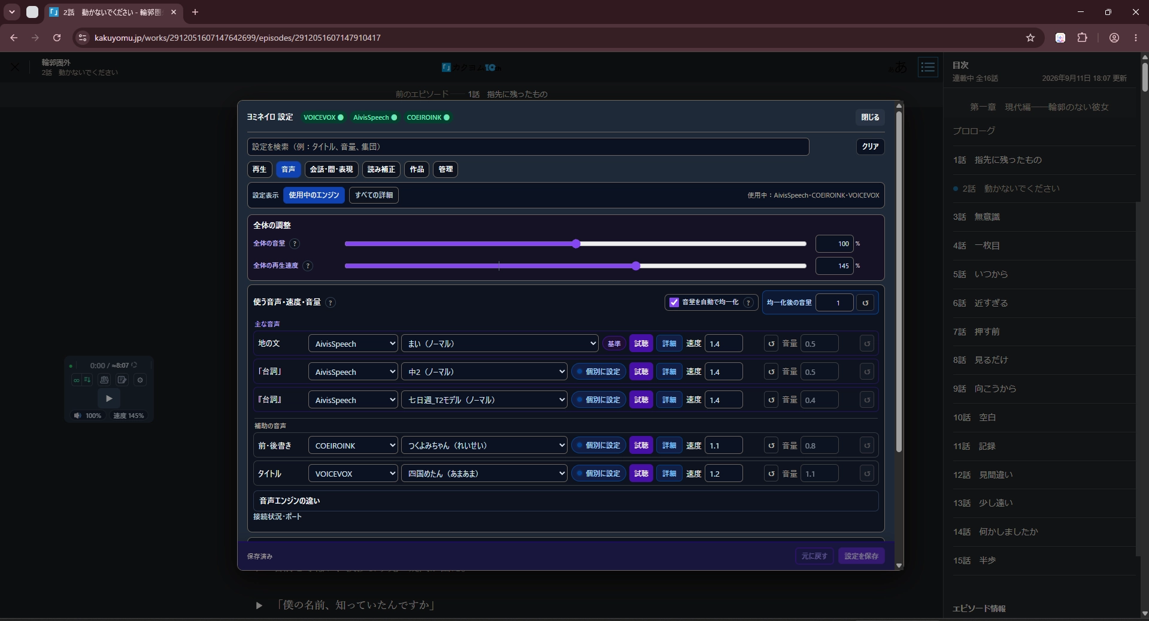Viewport: 1149px width, 621px height.
Task: Reset the 均一化後の音量 value
Action: point(865,303)
